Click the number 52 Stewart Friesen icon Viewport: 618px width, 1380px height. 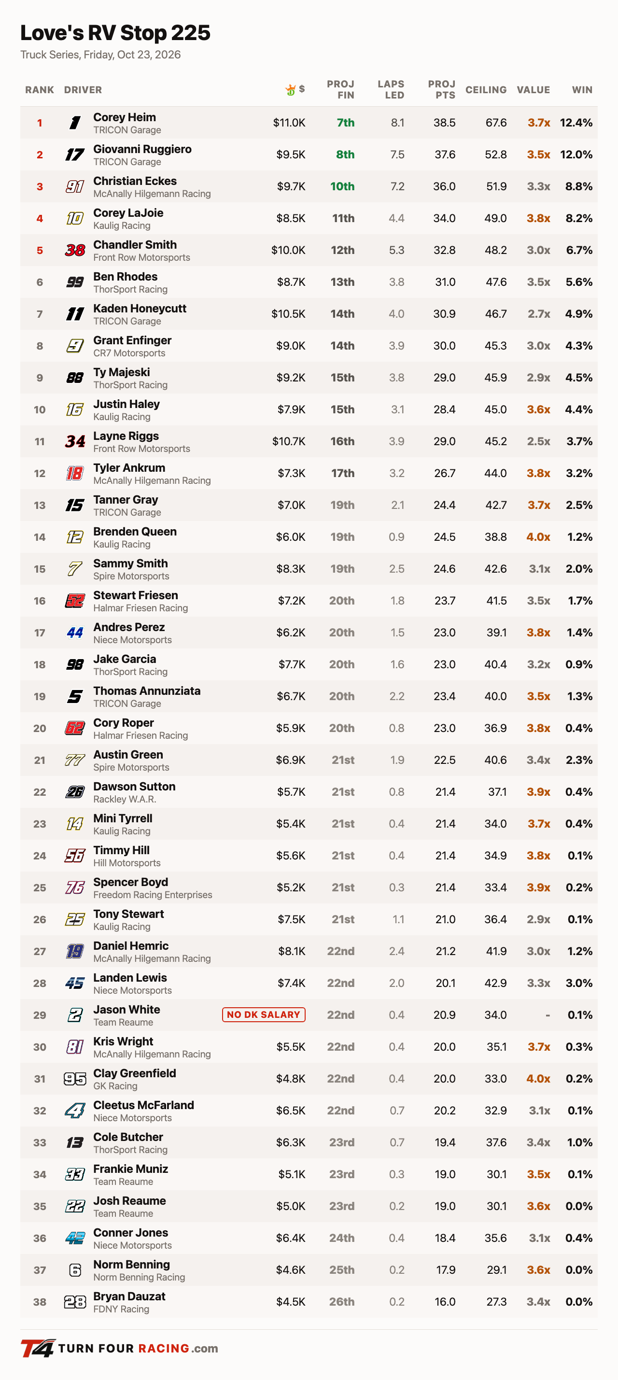point(75,601)
